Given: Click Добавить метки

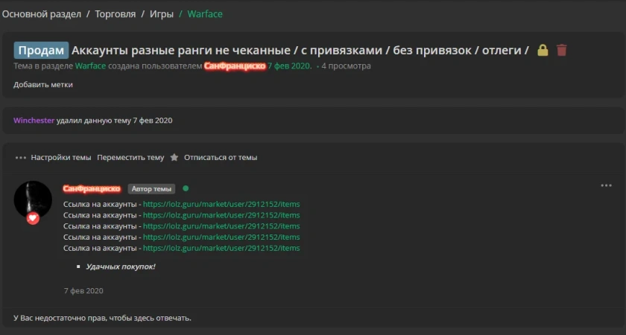Looking at the screenshot, I should [43, 85].
